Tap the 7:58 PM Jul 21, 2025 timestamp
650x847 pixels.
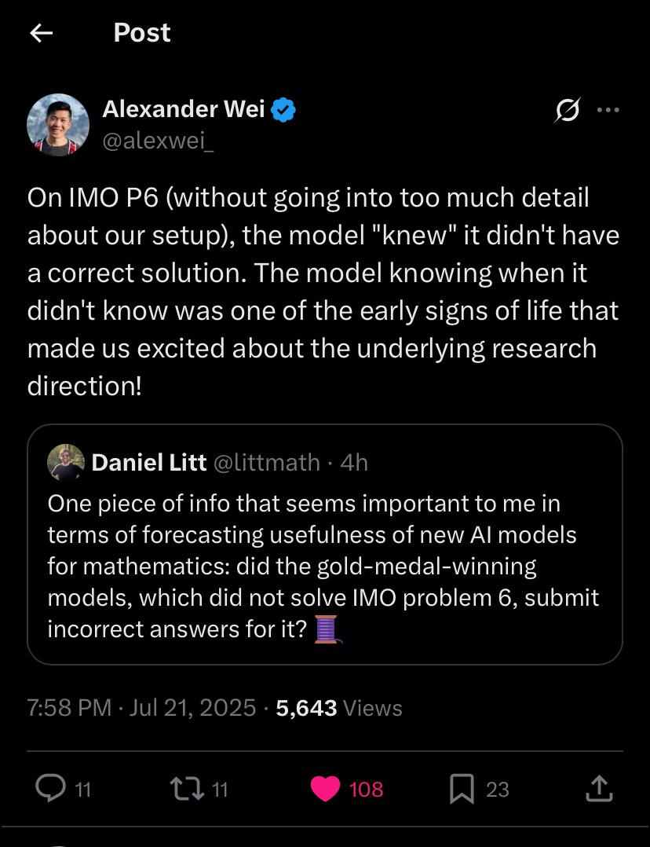[141, 708]
